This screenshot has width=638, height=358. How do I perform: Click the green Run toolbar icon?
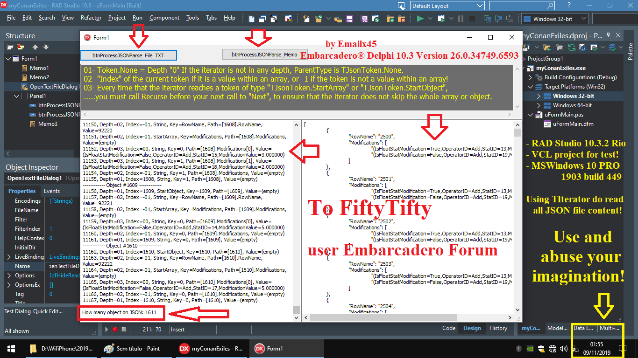pyautogui.click(x=419, y=19)
